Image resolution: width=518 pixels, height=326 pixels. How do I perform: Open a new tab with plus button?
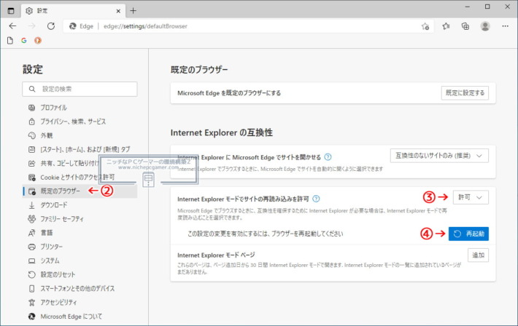click(x=134, y=10)
